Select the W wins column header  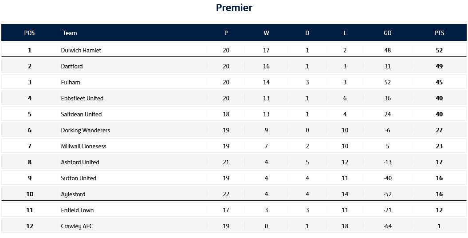[x=266, y=33]
